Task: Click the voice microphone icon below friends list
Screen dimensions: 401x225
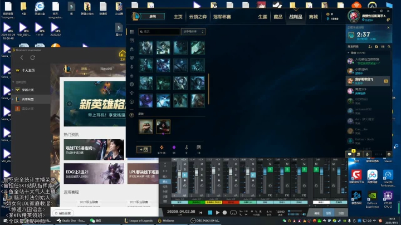Action: point(367,154)
